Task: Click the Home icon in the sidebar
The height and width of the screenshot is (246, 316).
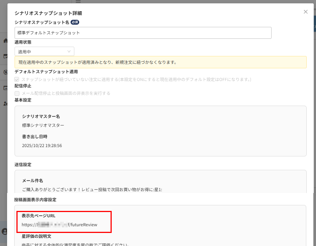Action: [5, 40]
